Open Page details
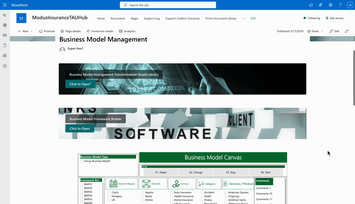The width and height of the screenshot is (355, 204). click(71, 31)
